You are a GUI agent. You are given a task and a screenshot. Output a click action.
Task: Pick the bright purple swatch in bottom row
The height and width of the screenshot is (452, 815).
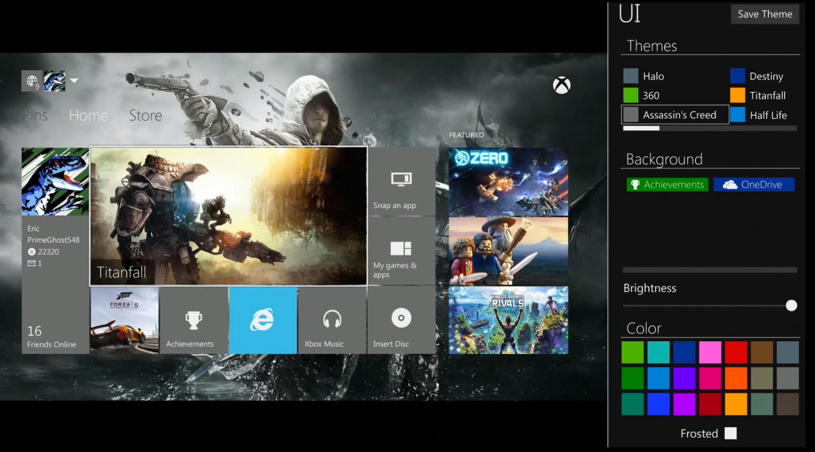point(684,404)
